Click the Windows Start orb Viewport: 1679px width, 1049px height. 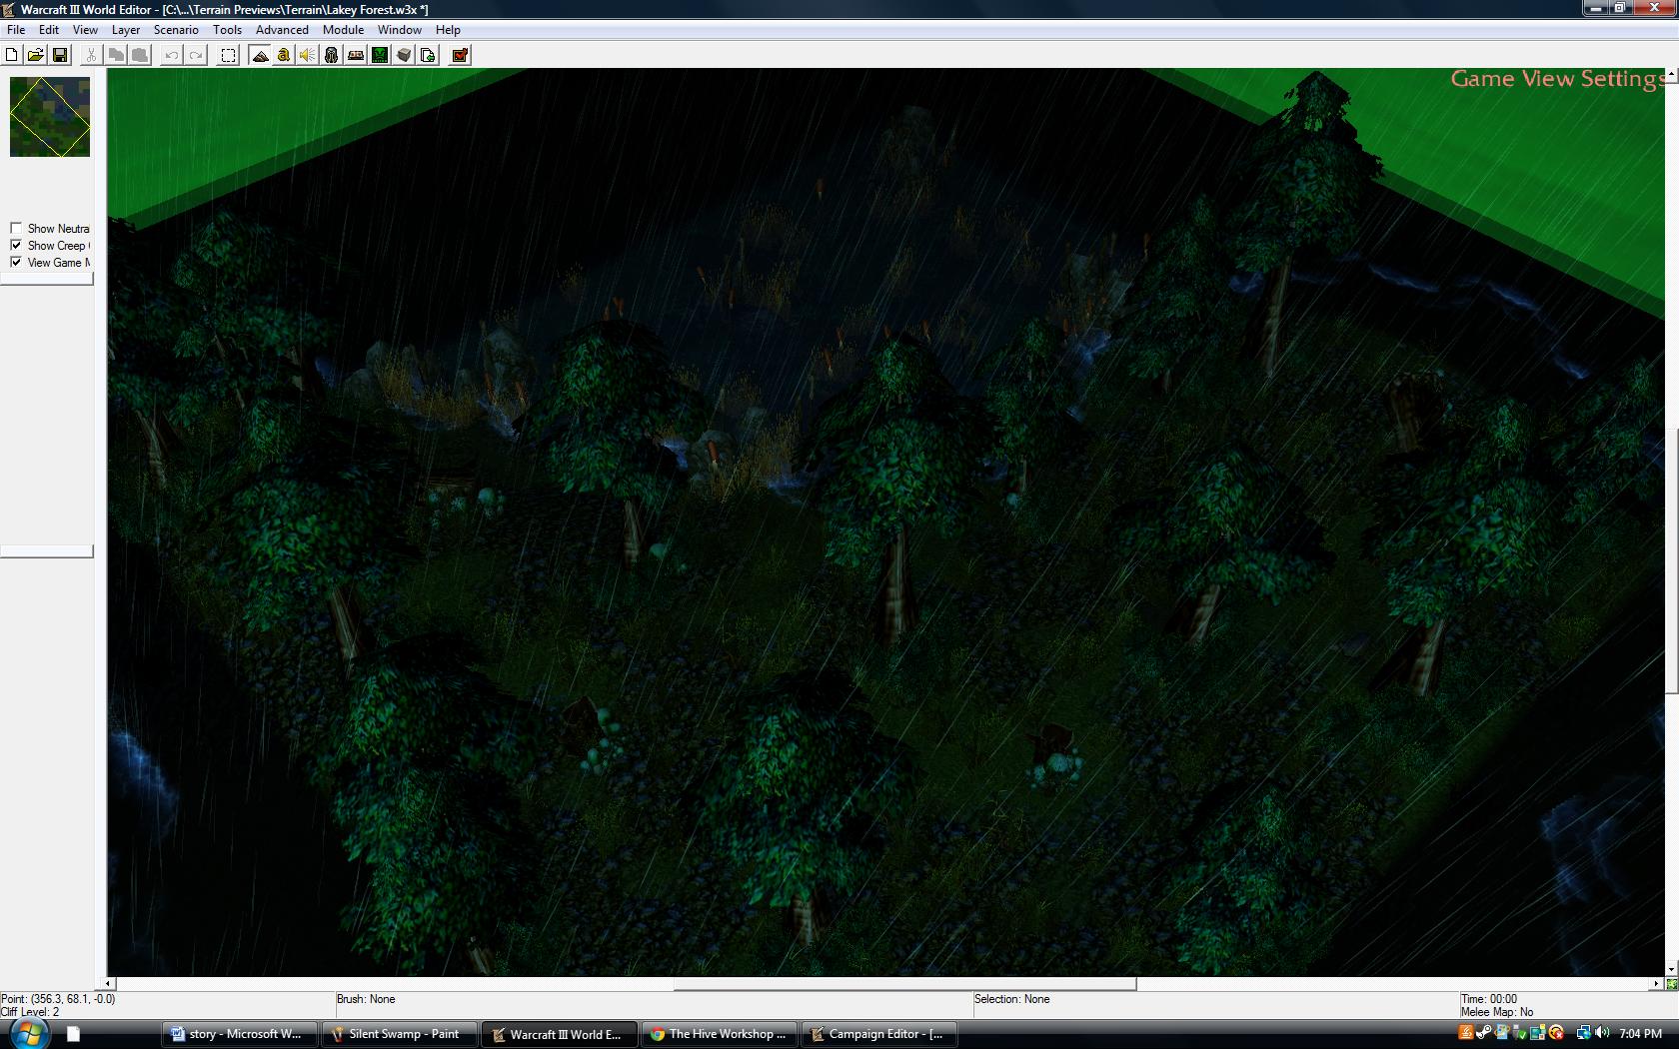coord(27,1033)
